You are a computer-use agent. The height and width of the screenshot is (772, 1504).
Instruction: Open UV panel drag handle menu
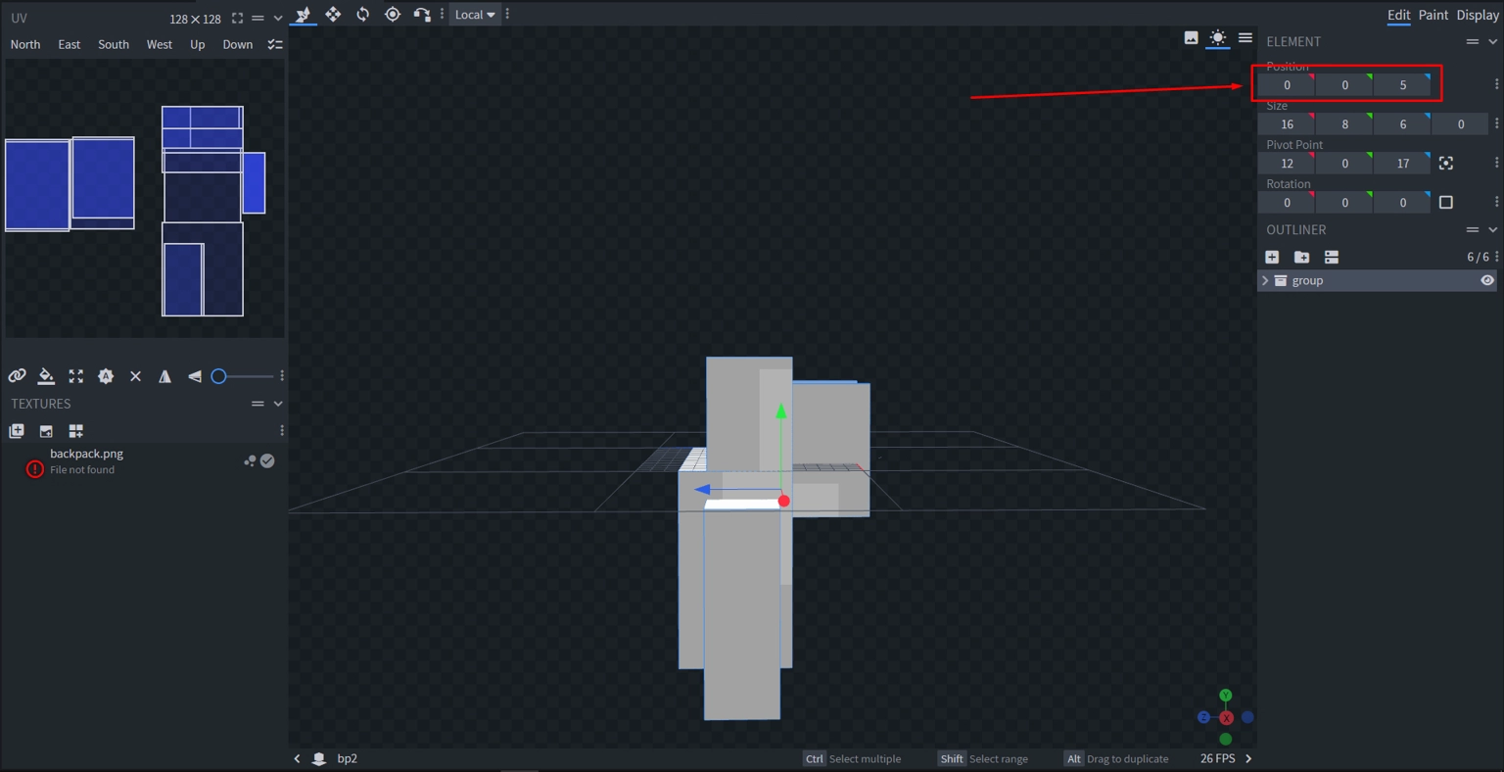tap(258, 19)
